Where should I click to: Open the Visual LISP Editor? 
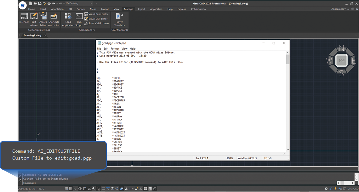point(96,19)
